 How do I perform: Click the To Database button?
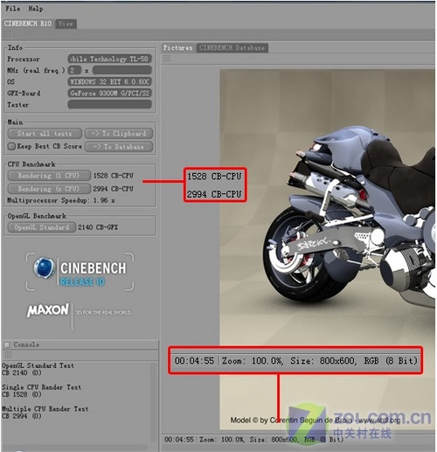point(119,147)
